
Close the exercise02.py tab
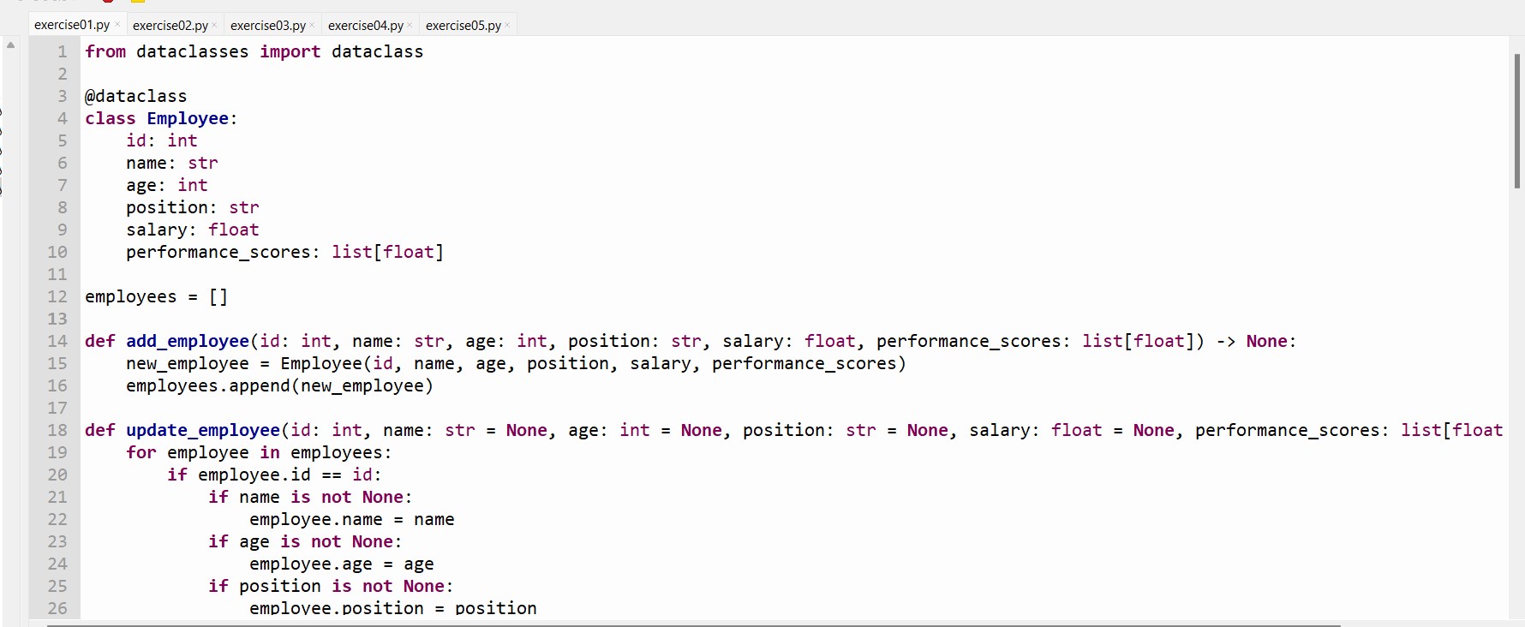214,25
